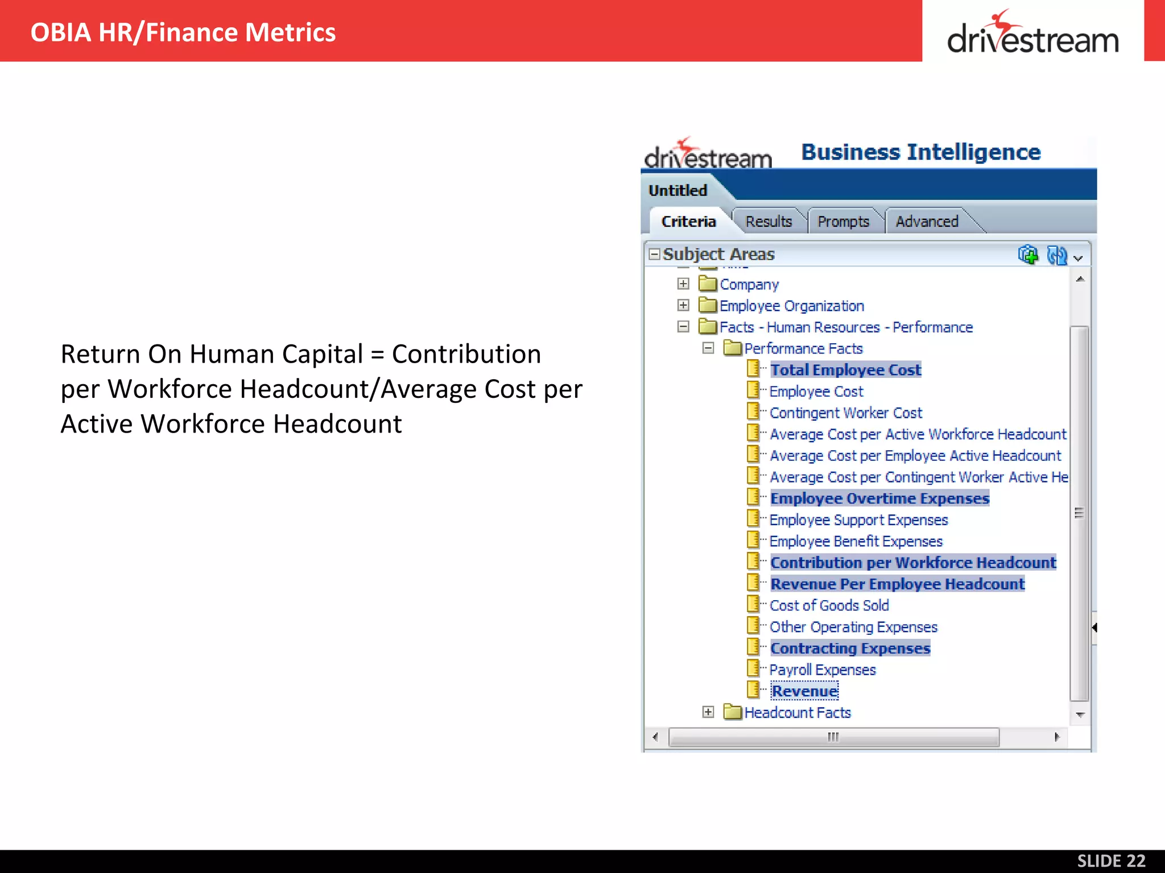Screen dimensions: 1165x873
Task: Open the Criteria tab
Action: pos(688,221)
